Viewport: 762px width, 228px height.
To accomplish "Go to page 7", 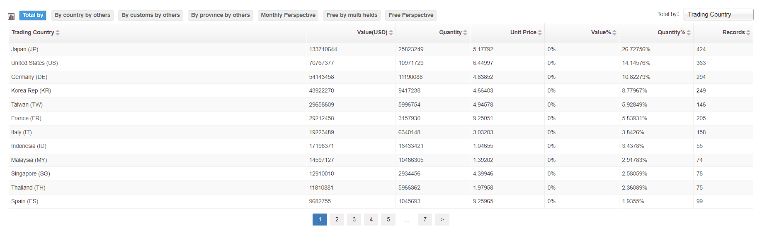I will point(425,219).
